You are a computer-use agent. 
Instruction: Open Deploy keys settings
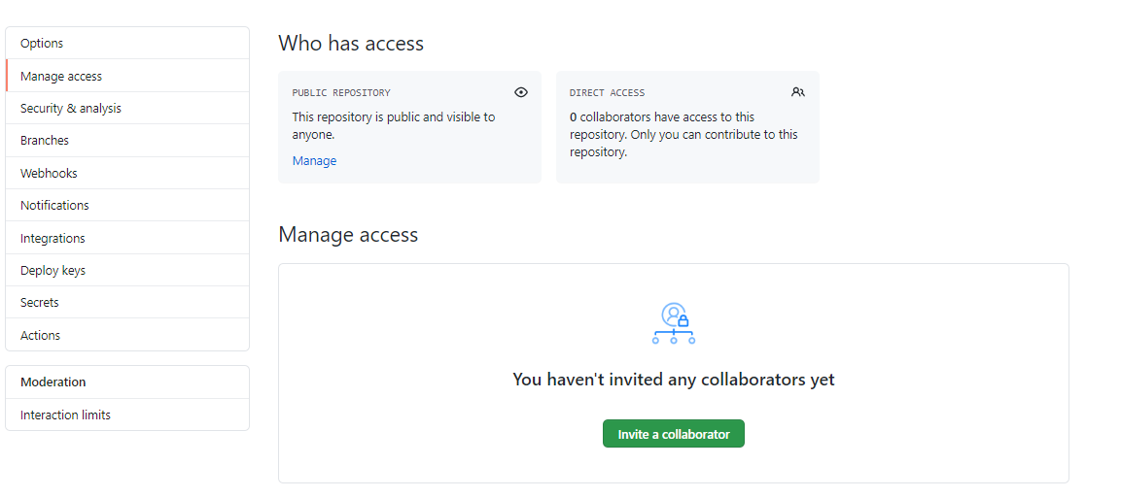(x=127, y=271)
